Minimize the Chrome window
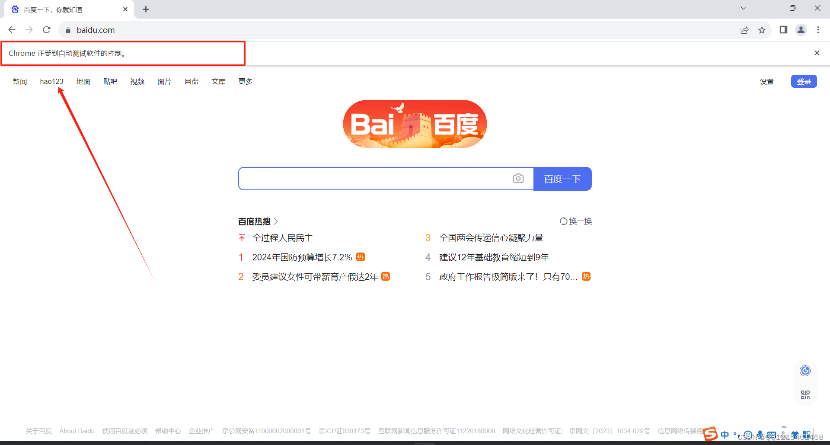 pyautogui.click(x=768, y=8)
